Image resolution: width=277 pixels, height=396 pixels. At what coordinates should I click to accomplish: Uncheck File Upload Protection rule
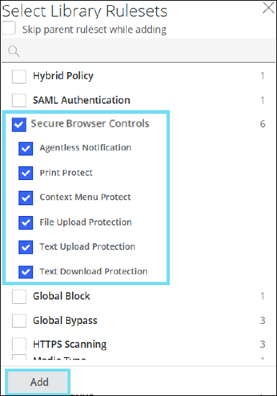[26, 222]
